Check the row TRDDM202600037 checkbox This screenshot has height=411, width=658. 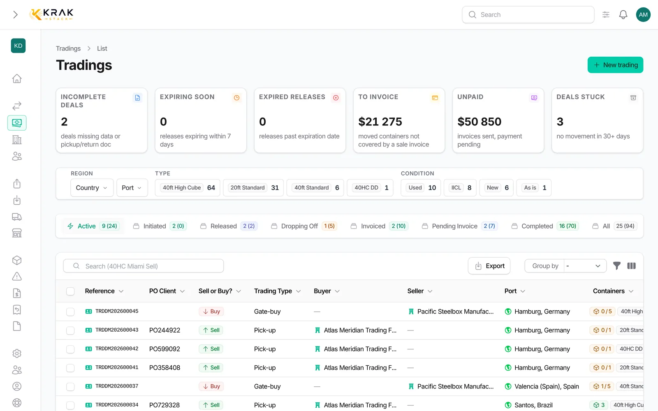tap(70, 386)
